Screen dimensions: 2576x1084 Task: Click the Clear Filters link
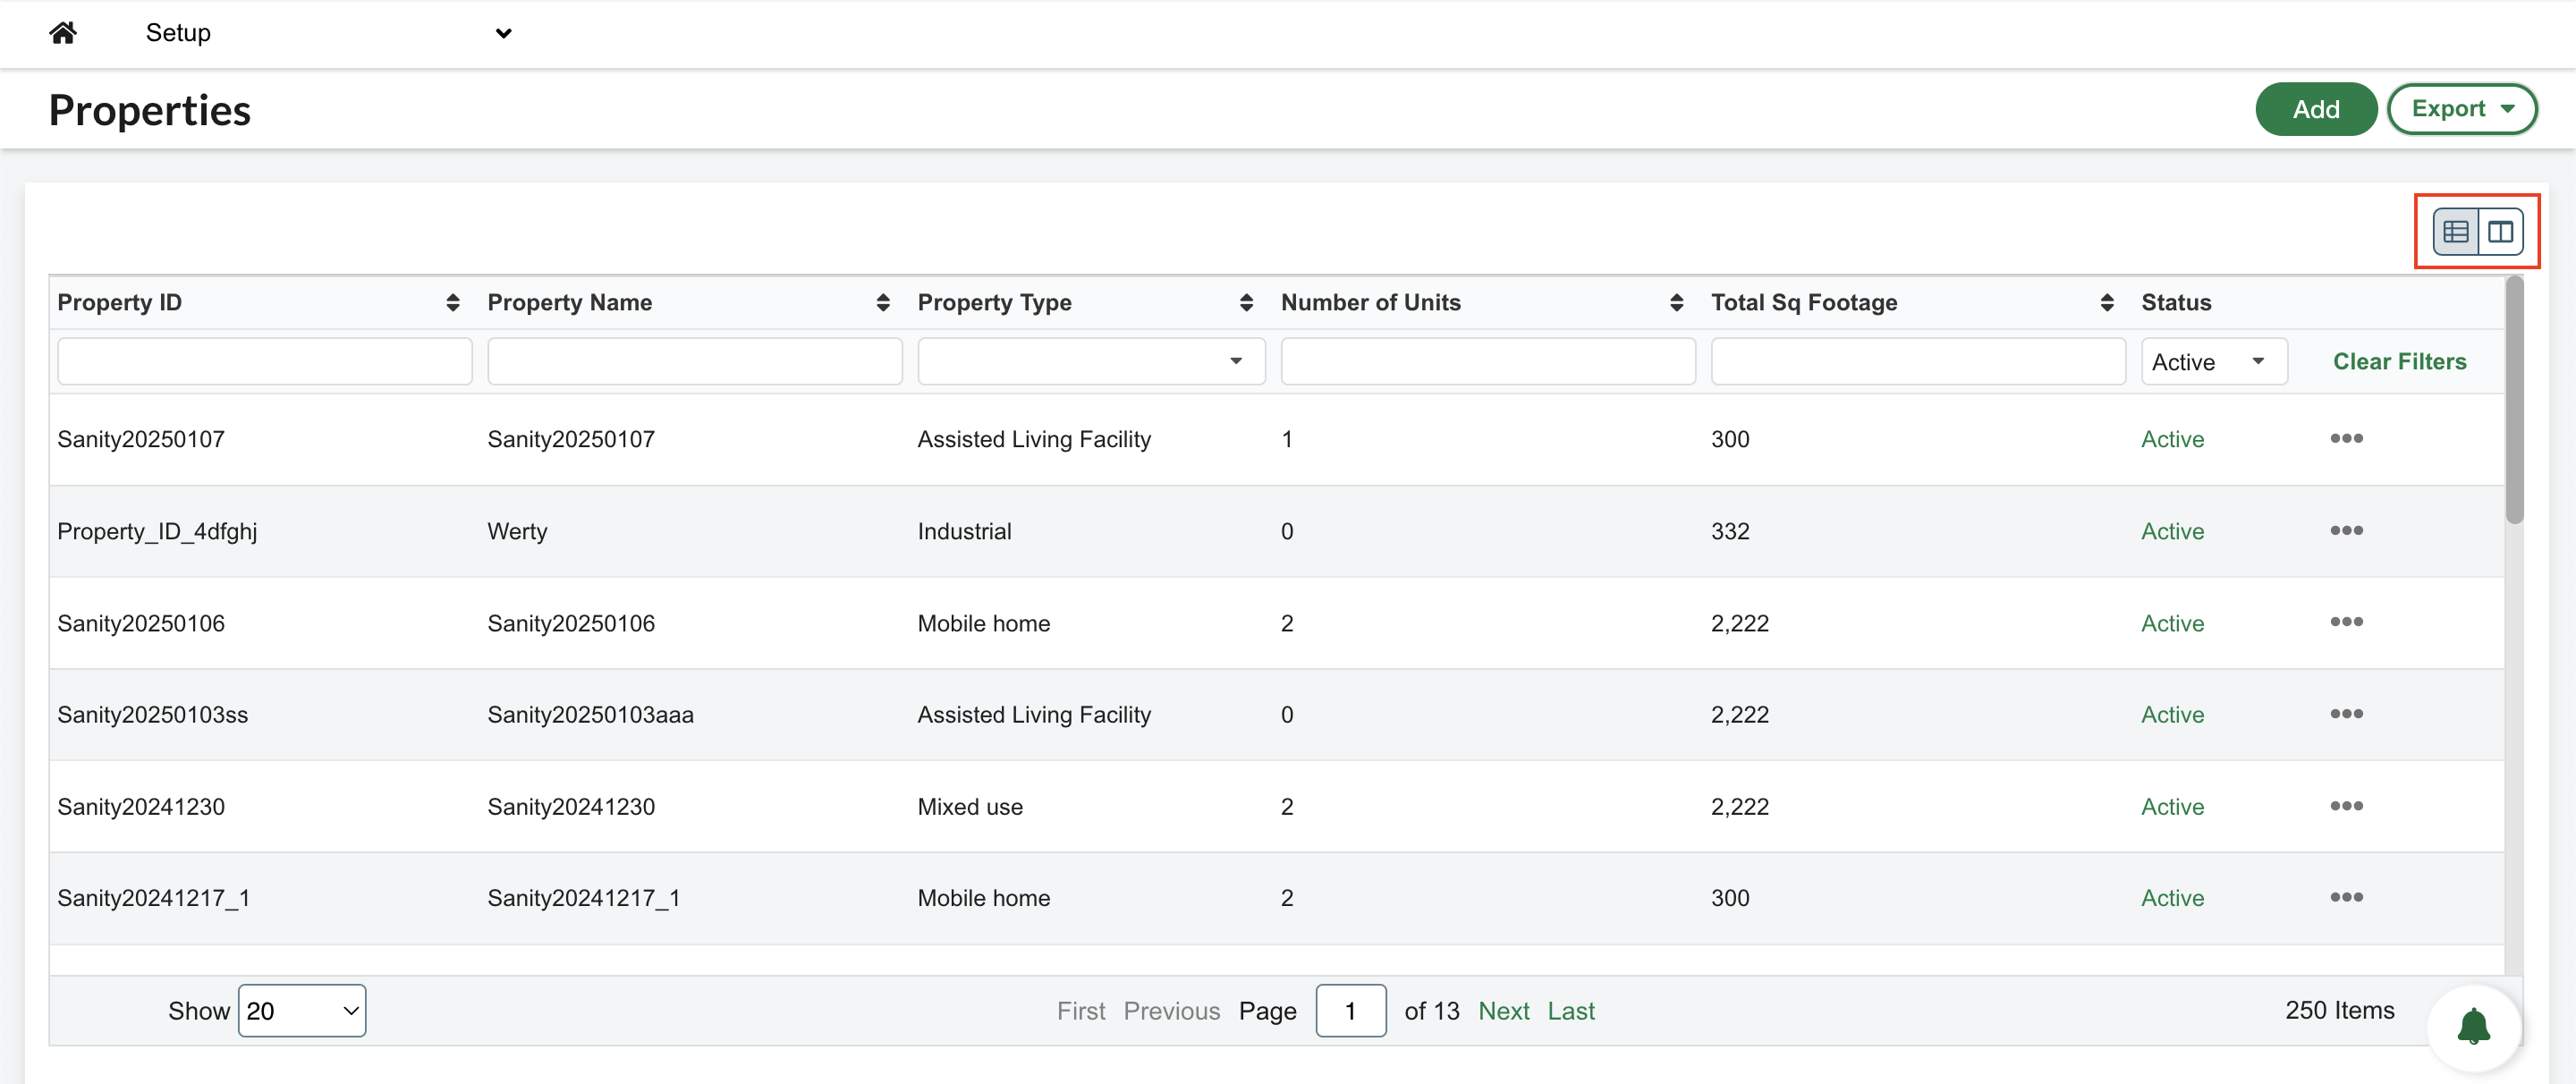point(2399,361)
